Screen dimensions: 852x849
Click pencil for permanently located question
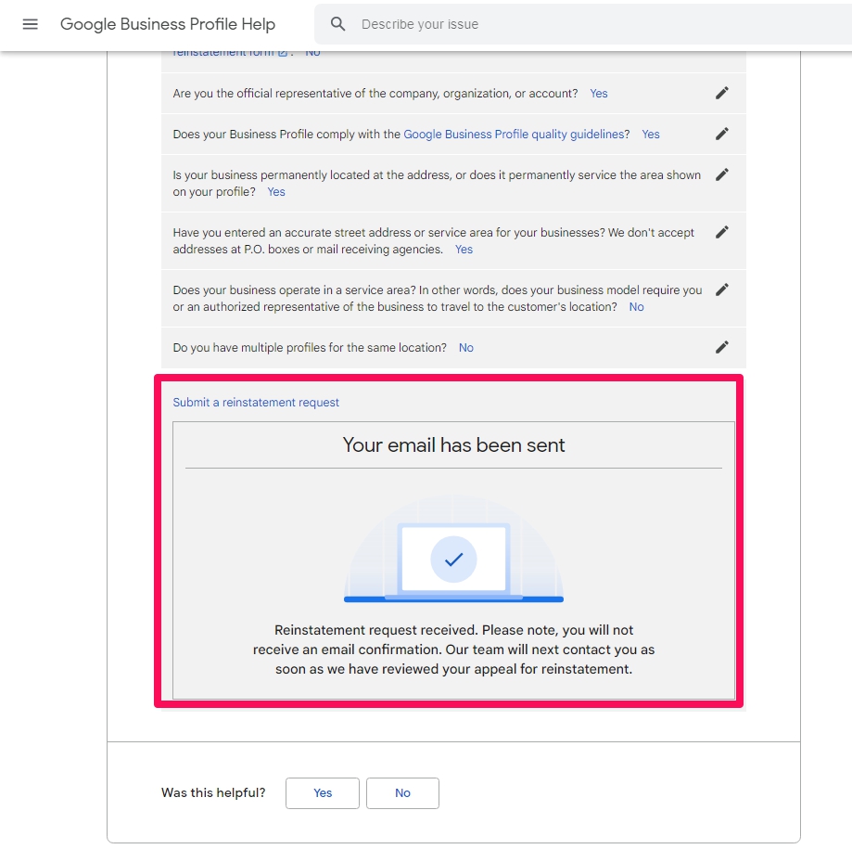pos(722,174)
